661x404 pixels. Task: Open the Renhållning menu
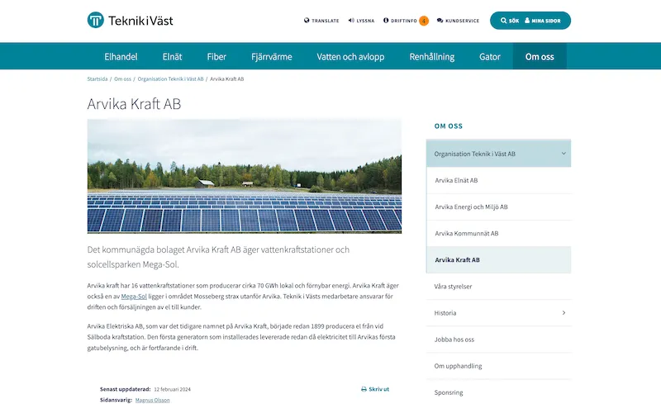pyautogui.click(x=431, y=56)
